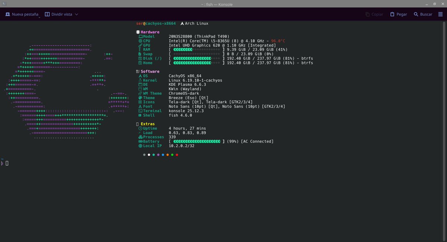Image resolution: width=447 pixels, height=242 pixels.
Task: Click the icon beside Swap label
Action: (x=140, y=54)
